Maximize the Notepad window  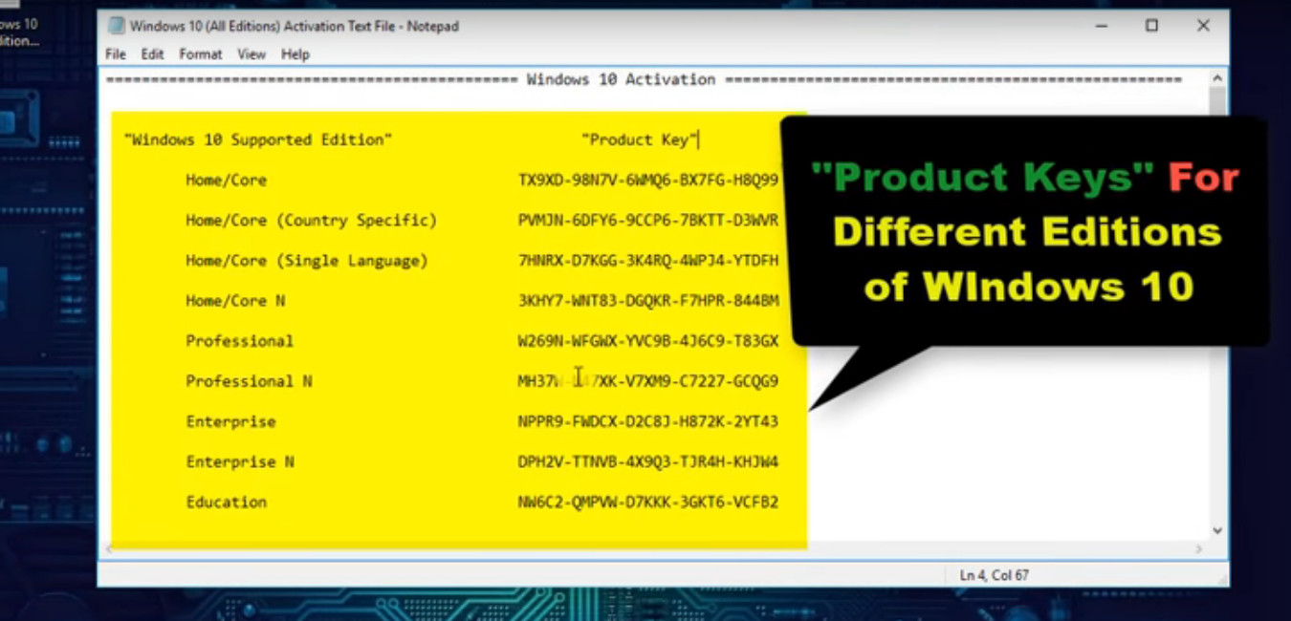pyautogui.click(x=1152, y=26)
